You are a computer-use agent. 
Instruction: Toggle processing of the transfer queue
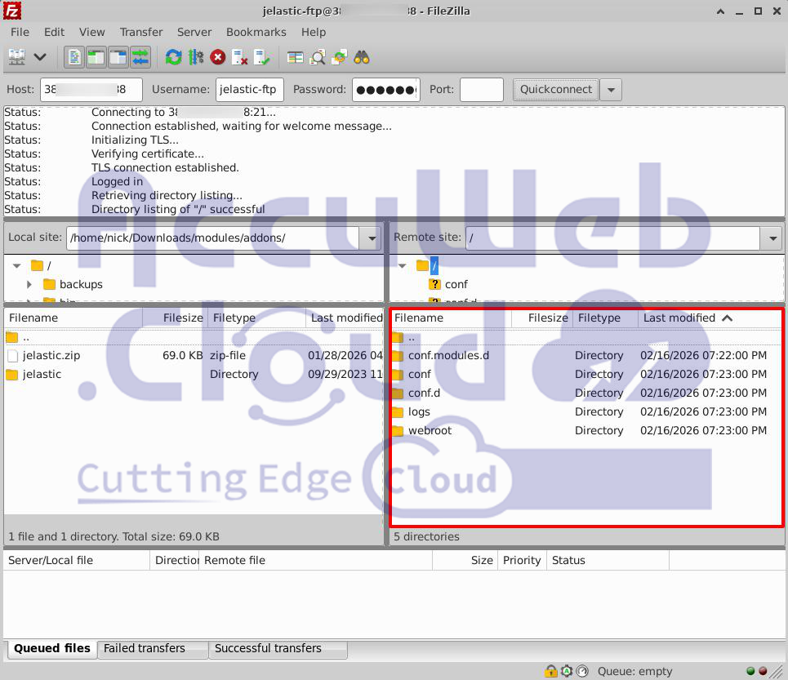point(195,57)
